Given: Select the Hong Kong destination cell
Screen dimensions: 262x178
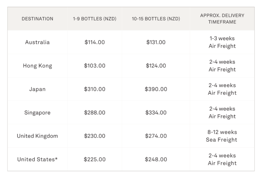Looking at the screenshot, I should tap(38, 66).
